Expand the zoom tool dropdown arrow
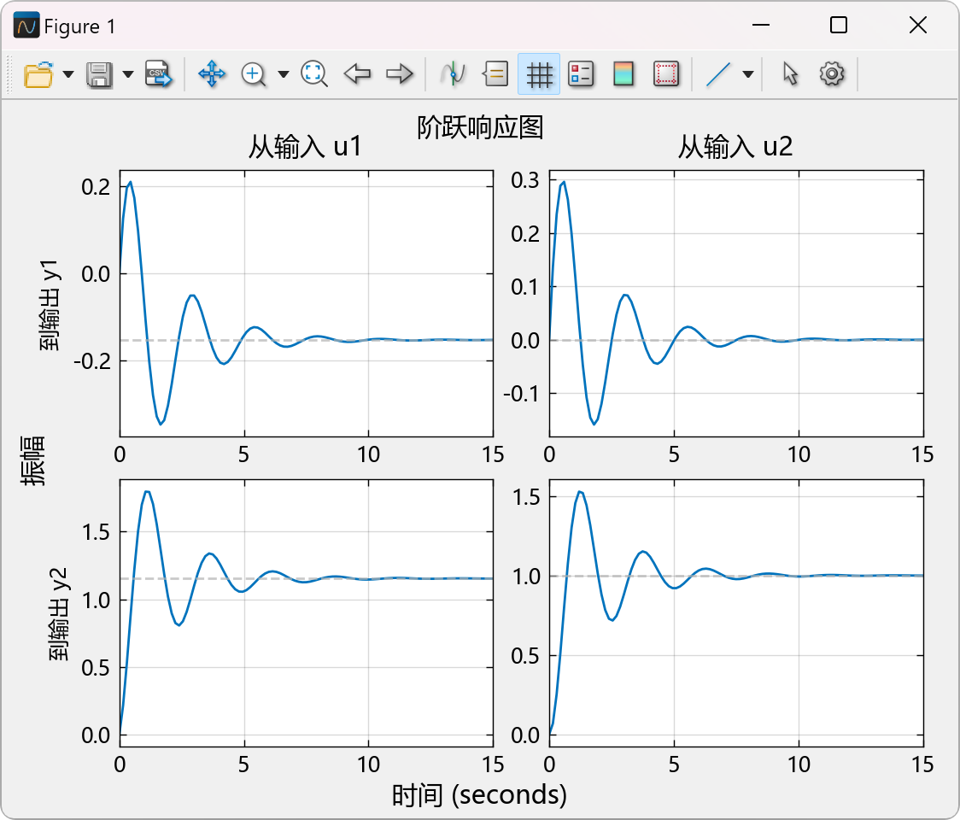 [284, 74]
